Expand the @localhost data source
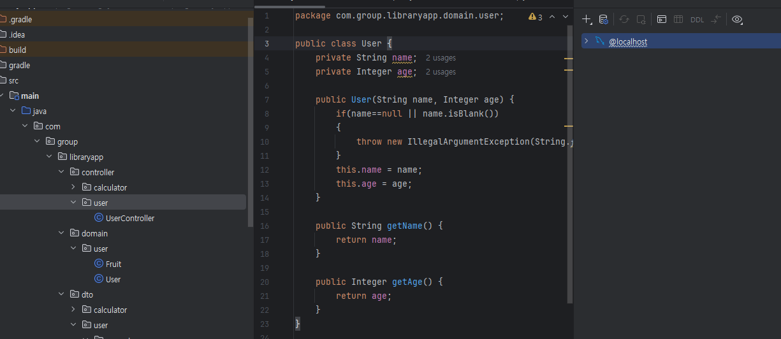Screen dimensions: 781x339 587,41
